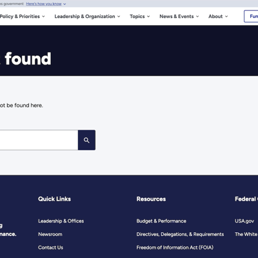Screen dimensions: 258x258
Task: Click the Quick Links heading
Action: [x=54, y=199]
